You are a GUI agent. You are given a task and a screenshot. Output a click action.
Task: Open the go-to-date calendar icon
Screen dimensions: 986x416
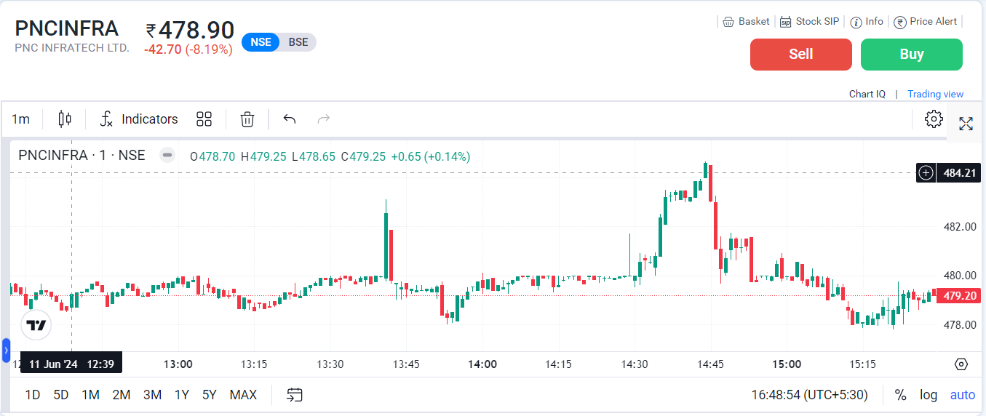294,395
